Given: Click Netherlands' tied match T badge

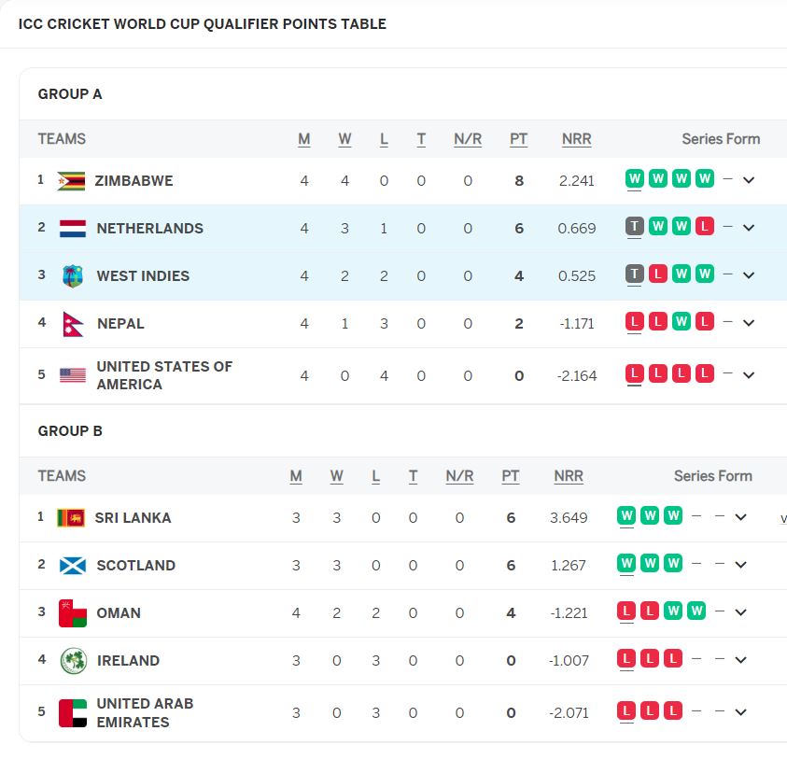Looking at the screenshot, I should pos(635,226).
